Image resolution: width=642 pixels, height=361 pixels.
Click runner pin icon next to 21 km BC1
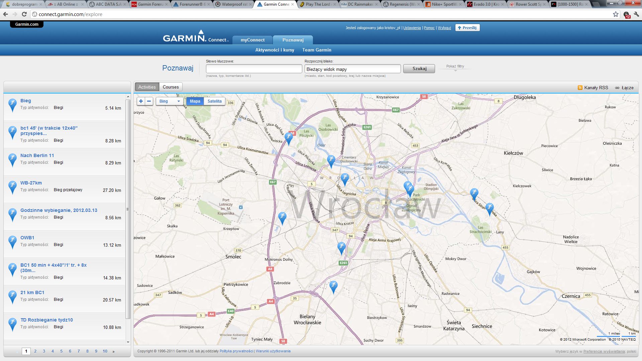[x=12, y=297]
